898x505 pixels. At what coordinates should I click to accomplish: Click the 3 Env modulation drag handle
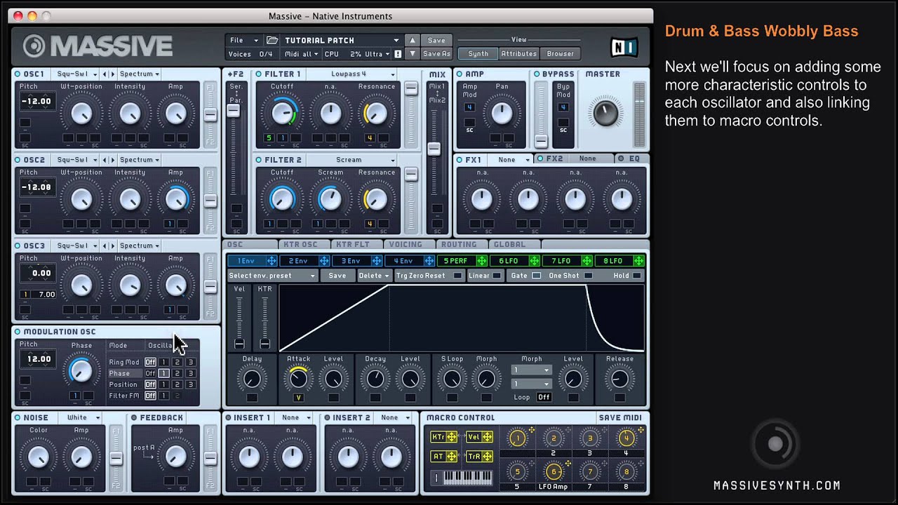[x=377, y=261]
